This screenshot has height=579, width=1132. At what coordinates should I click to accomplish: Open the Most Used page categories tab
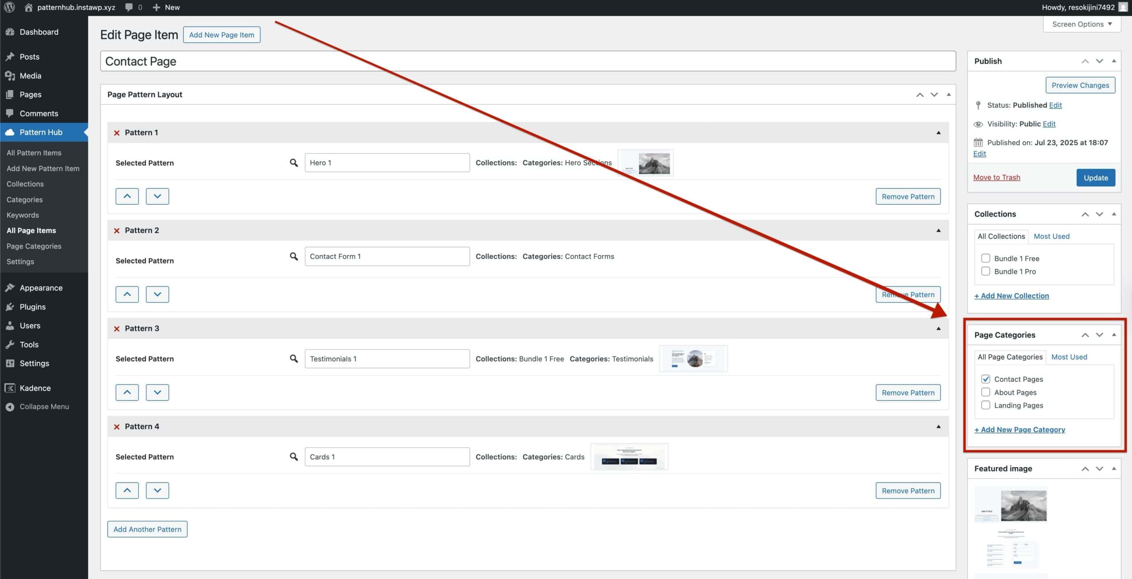click(x=1069, y=357)
